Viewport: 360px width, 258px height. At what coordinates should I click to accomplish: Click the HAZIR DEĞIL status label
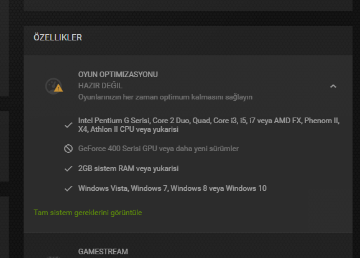100,86
